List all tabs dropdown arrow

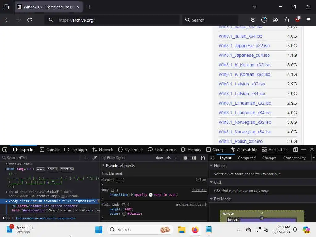(255, 7)
